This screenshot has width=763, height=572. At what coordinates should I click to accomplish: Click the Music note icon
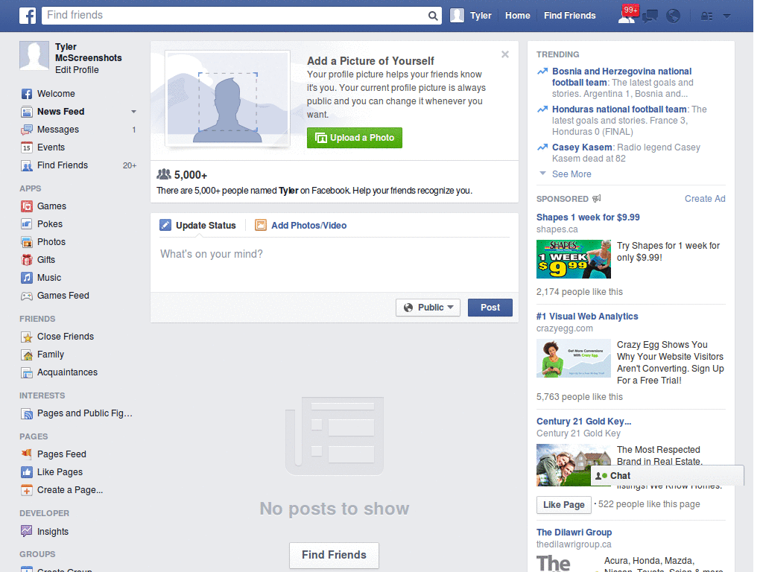point(27,278)
